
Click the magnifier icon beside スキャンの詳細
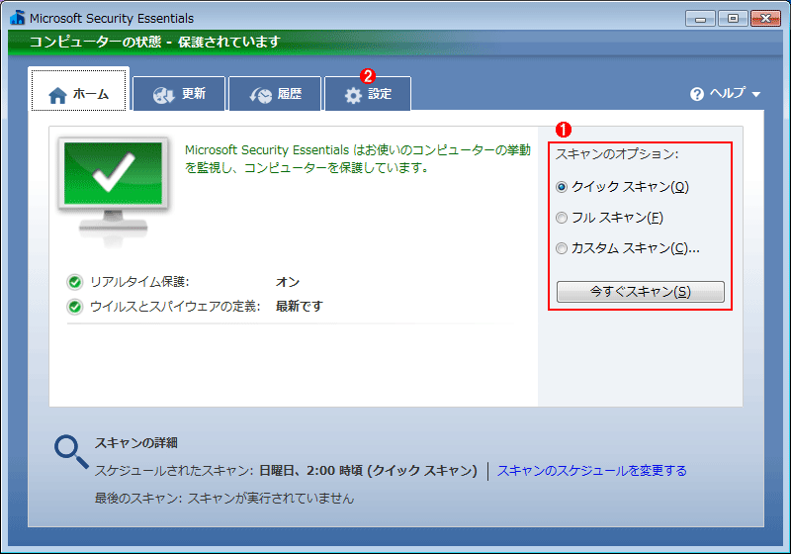pyautogui.click(x=71, y=452)
